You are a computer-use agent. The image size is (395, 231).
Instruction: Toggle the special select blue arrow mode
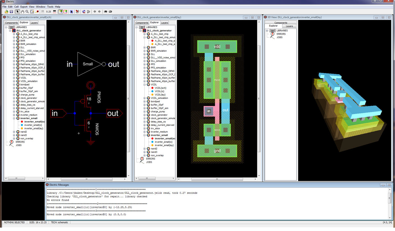pyautogui.click(x=71, y=12)
